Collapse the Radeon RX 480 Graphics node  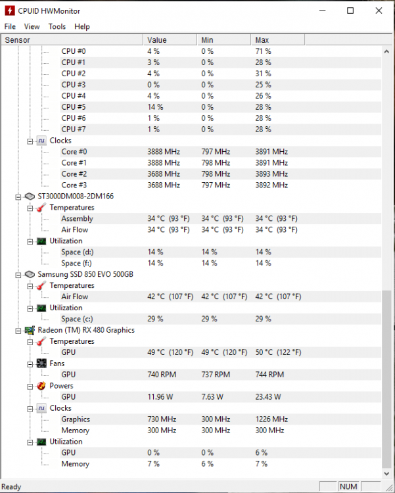pyautogui.click(x=18, y=331)
